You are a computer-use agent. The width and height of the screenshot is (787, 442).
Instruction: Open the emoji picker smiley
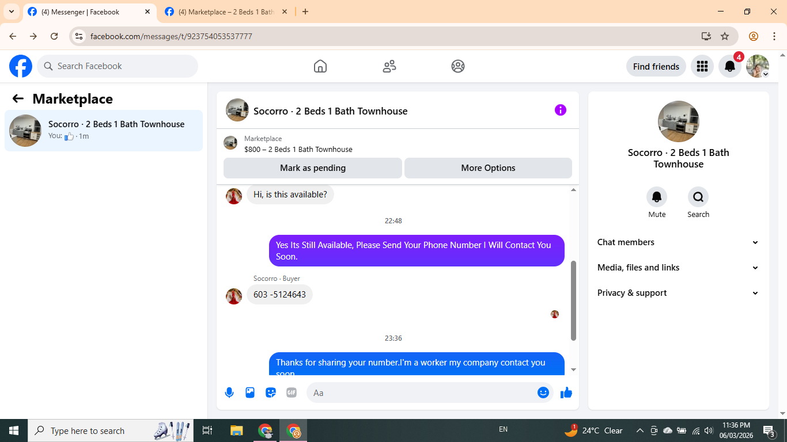[x=543, y=393]
